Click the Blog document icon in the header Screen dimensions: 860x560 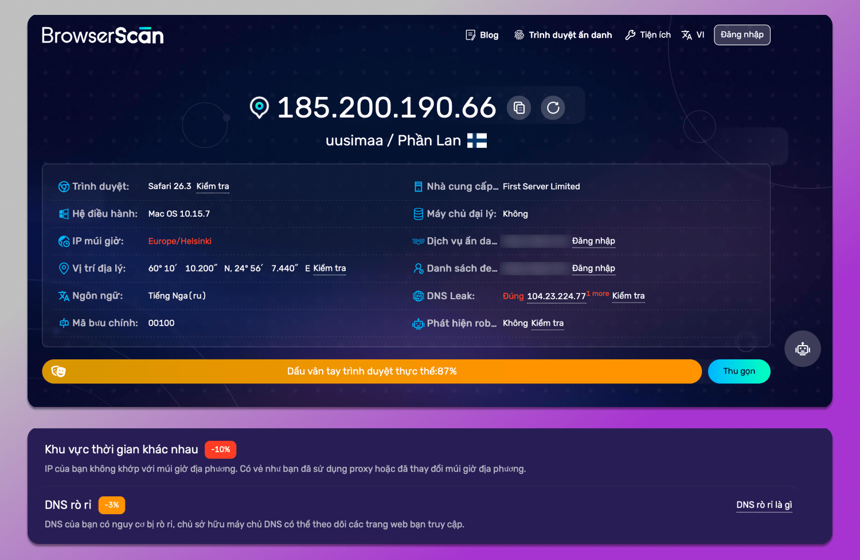pyautogui.click(x=470, y=34)
